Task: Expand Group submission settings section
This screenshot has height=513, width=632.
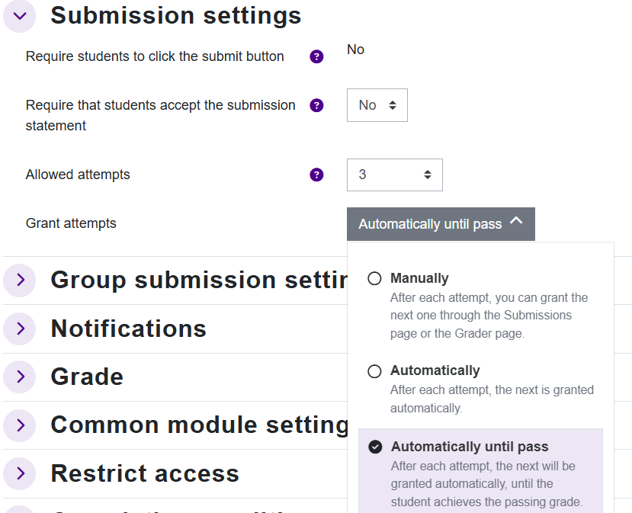Action: pos(20,280)
